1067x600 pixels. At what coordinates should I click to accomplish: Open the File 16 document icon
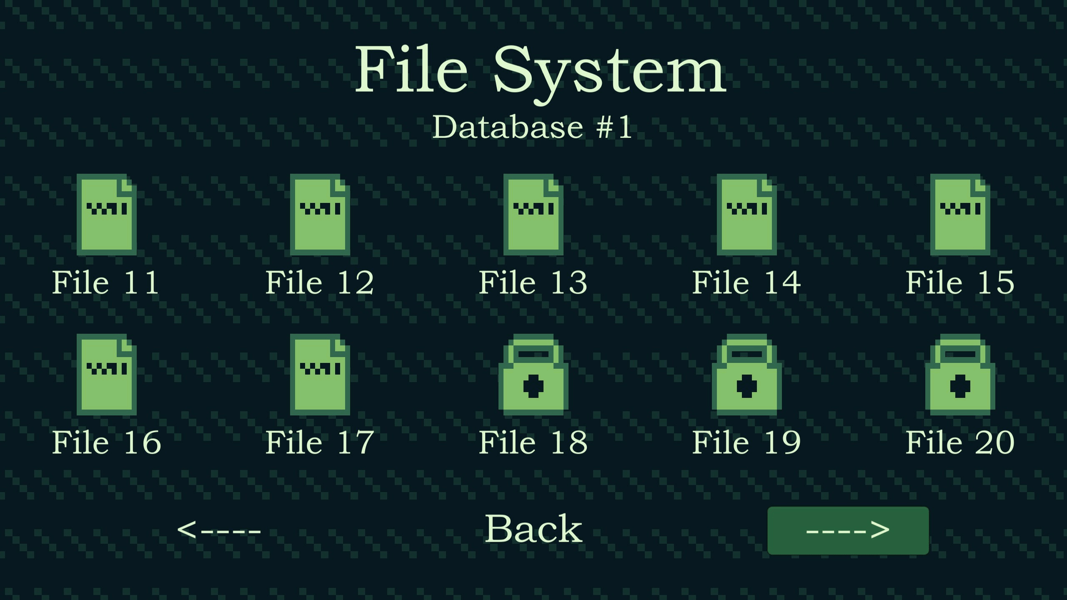click(x=107, y=374)
